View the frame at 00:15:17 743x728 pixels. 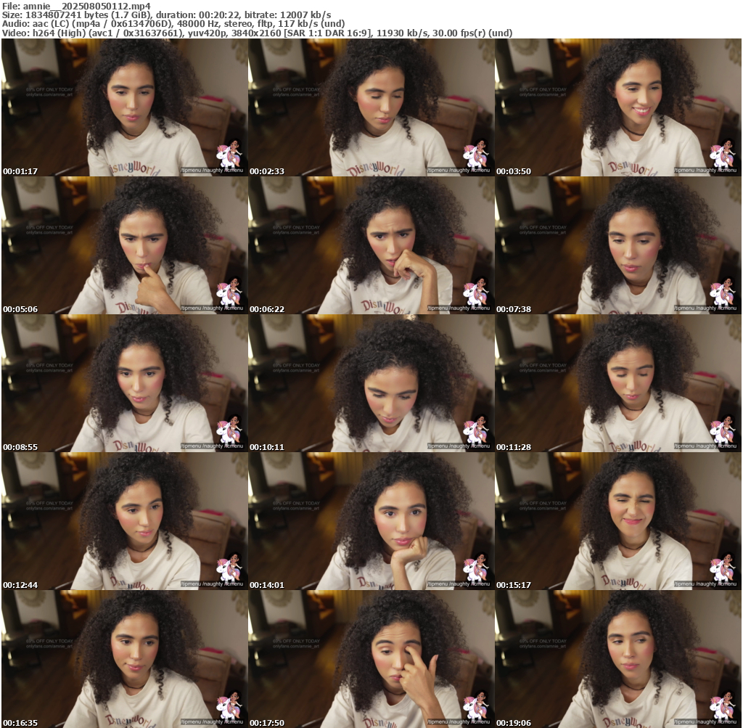point(618,521)
